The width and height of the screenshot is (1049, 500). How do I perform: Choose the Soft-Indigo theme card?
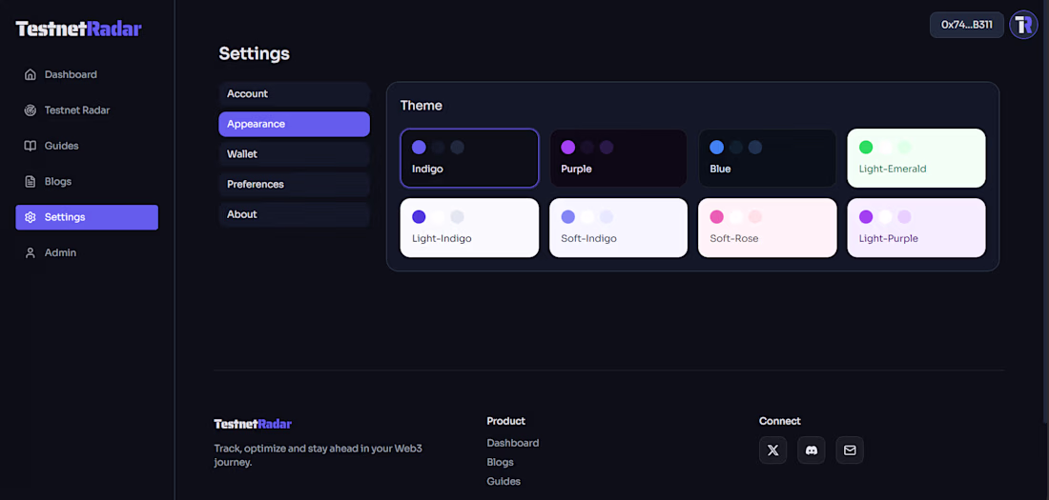click(x=619, y=228)
